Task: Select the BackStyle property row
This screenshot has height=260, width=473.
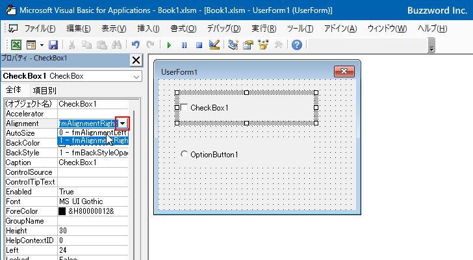Action: pos(67,153)
